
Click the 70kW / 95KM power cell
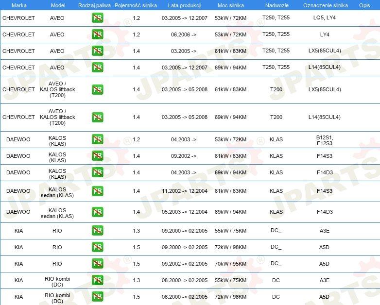[230, 264]
